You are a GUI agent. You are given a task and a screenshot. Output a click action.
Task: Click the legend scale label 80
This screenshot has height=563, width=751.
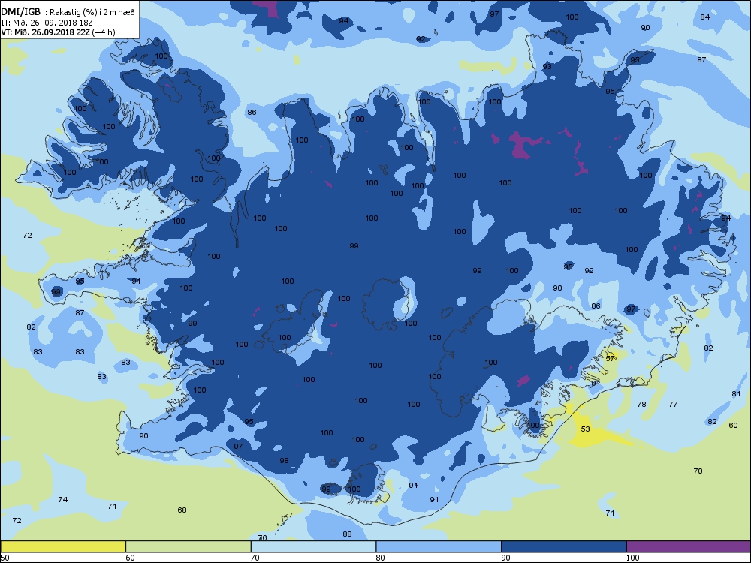click(380, 557)
